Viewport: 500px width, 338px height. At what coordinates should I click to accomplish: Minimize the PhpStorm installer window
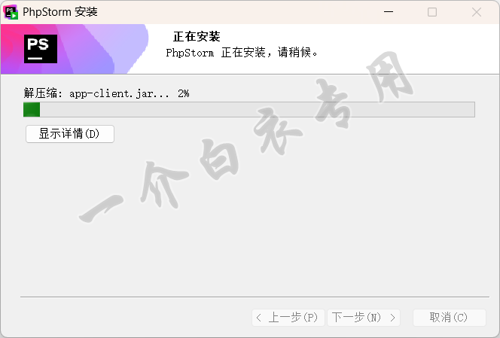point(389,12)
